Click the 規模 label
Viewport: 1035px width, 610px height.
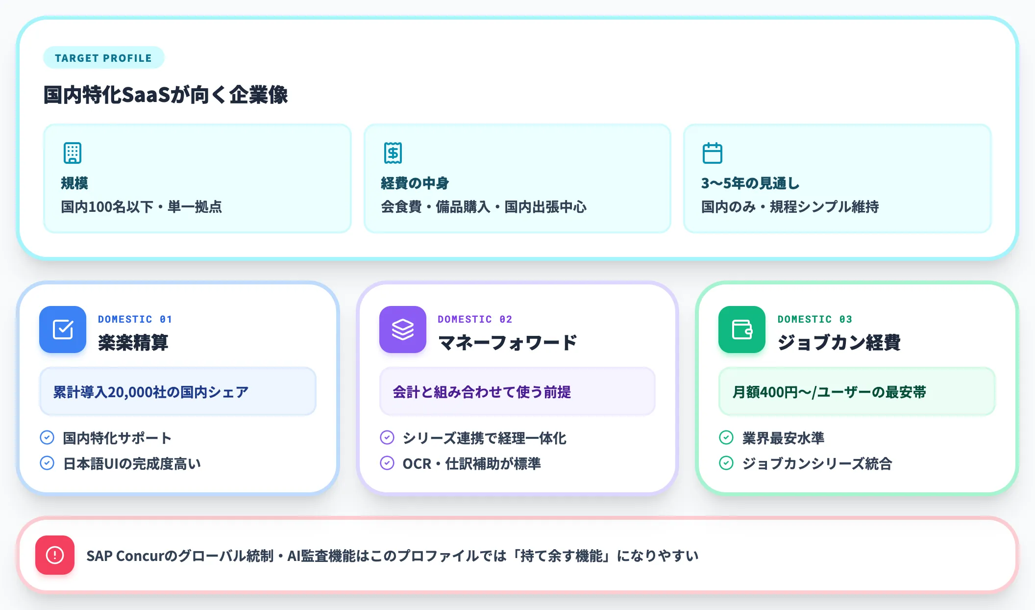coord(74,183)
